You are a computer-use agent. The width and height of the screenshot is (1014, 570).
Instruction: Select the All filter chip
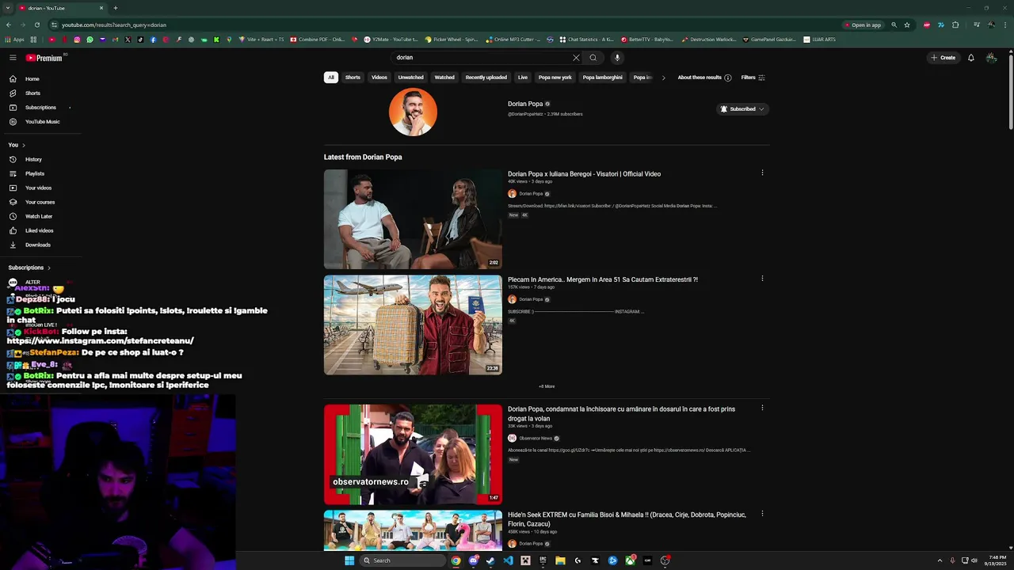point(331,78)
